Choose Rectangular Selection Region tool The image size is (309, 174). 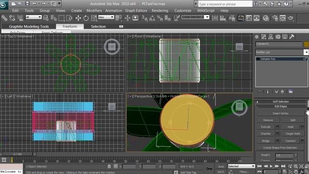pos(61,18)
